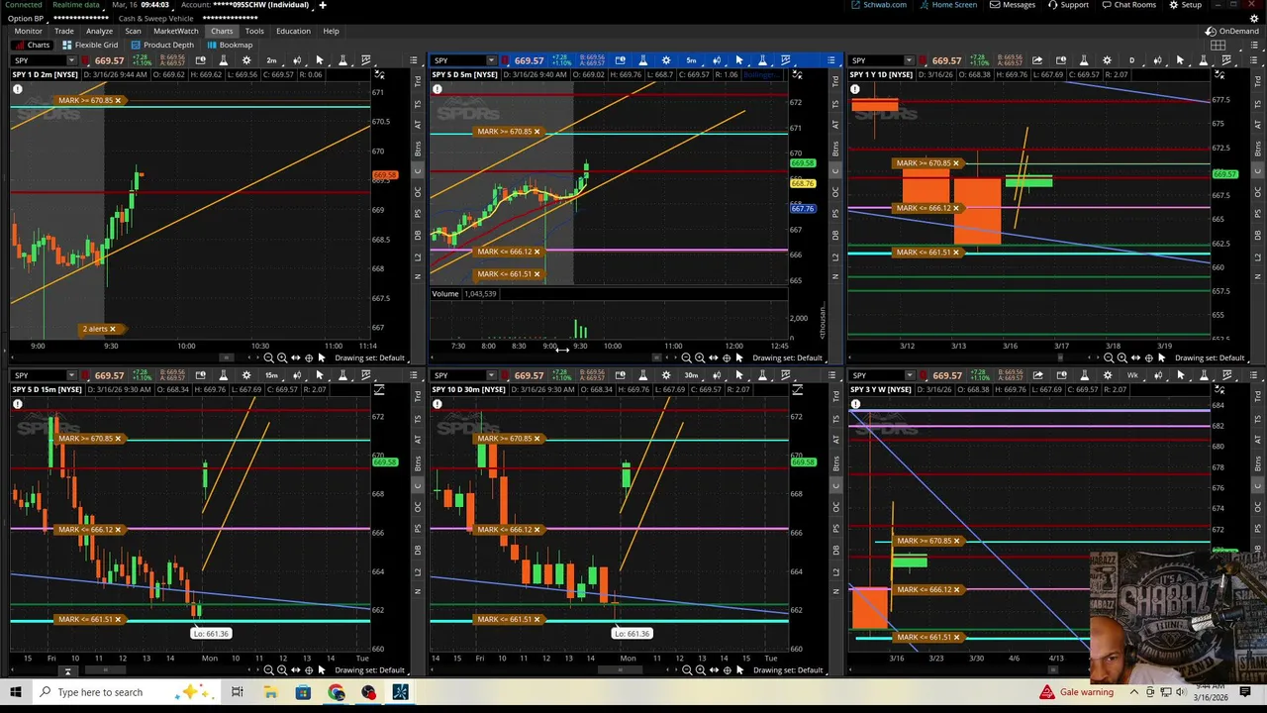The height and width of the screenshot is (713, 1267).
Task: Expand the symbol dropdown on the 30m chart
Action: click(490, 375)
